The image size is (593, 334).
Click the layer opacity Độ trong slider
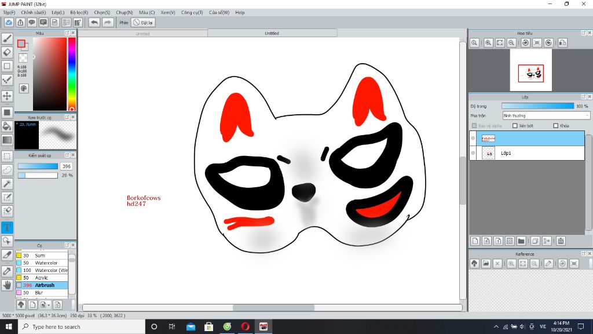pyautogui.click(x=537, y=106)
